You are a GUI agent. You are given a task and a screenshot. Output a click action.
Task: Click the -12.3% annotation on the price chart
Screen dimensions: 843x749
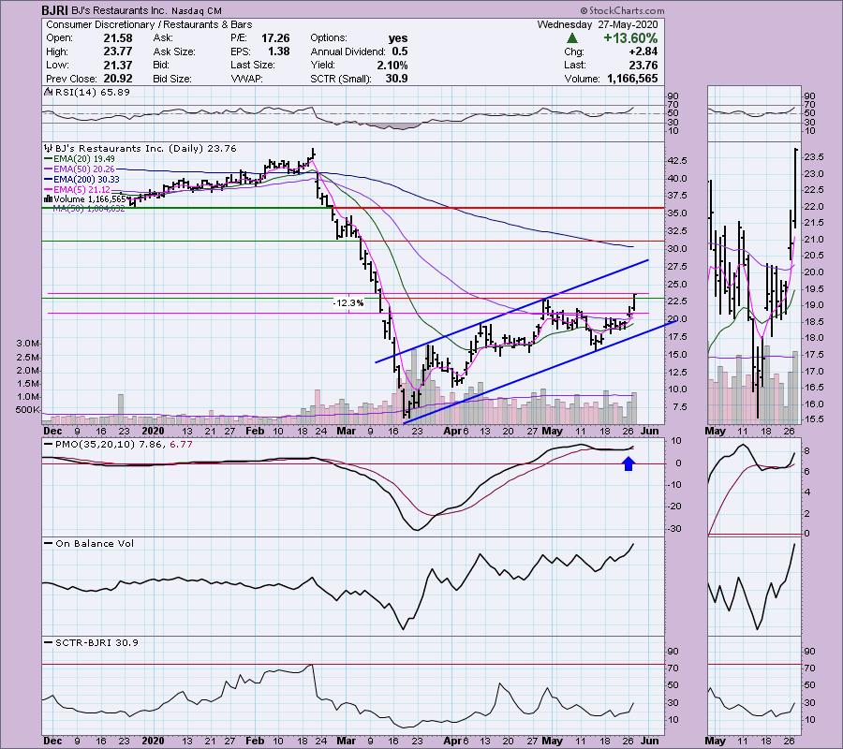click(348, 303)
